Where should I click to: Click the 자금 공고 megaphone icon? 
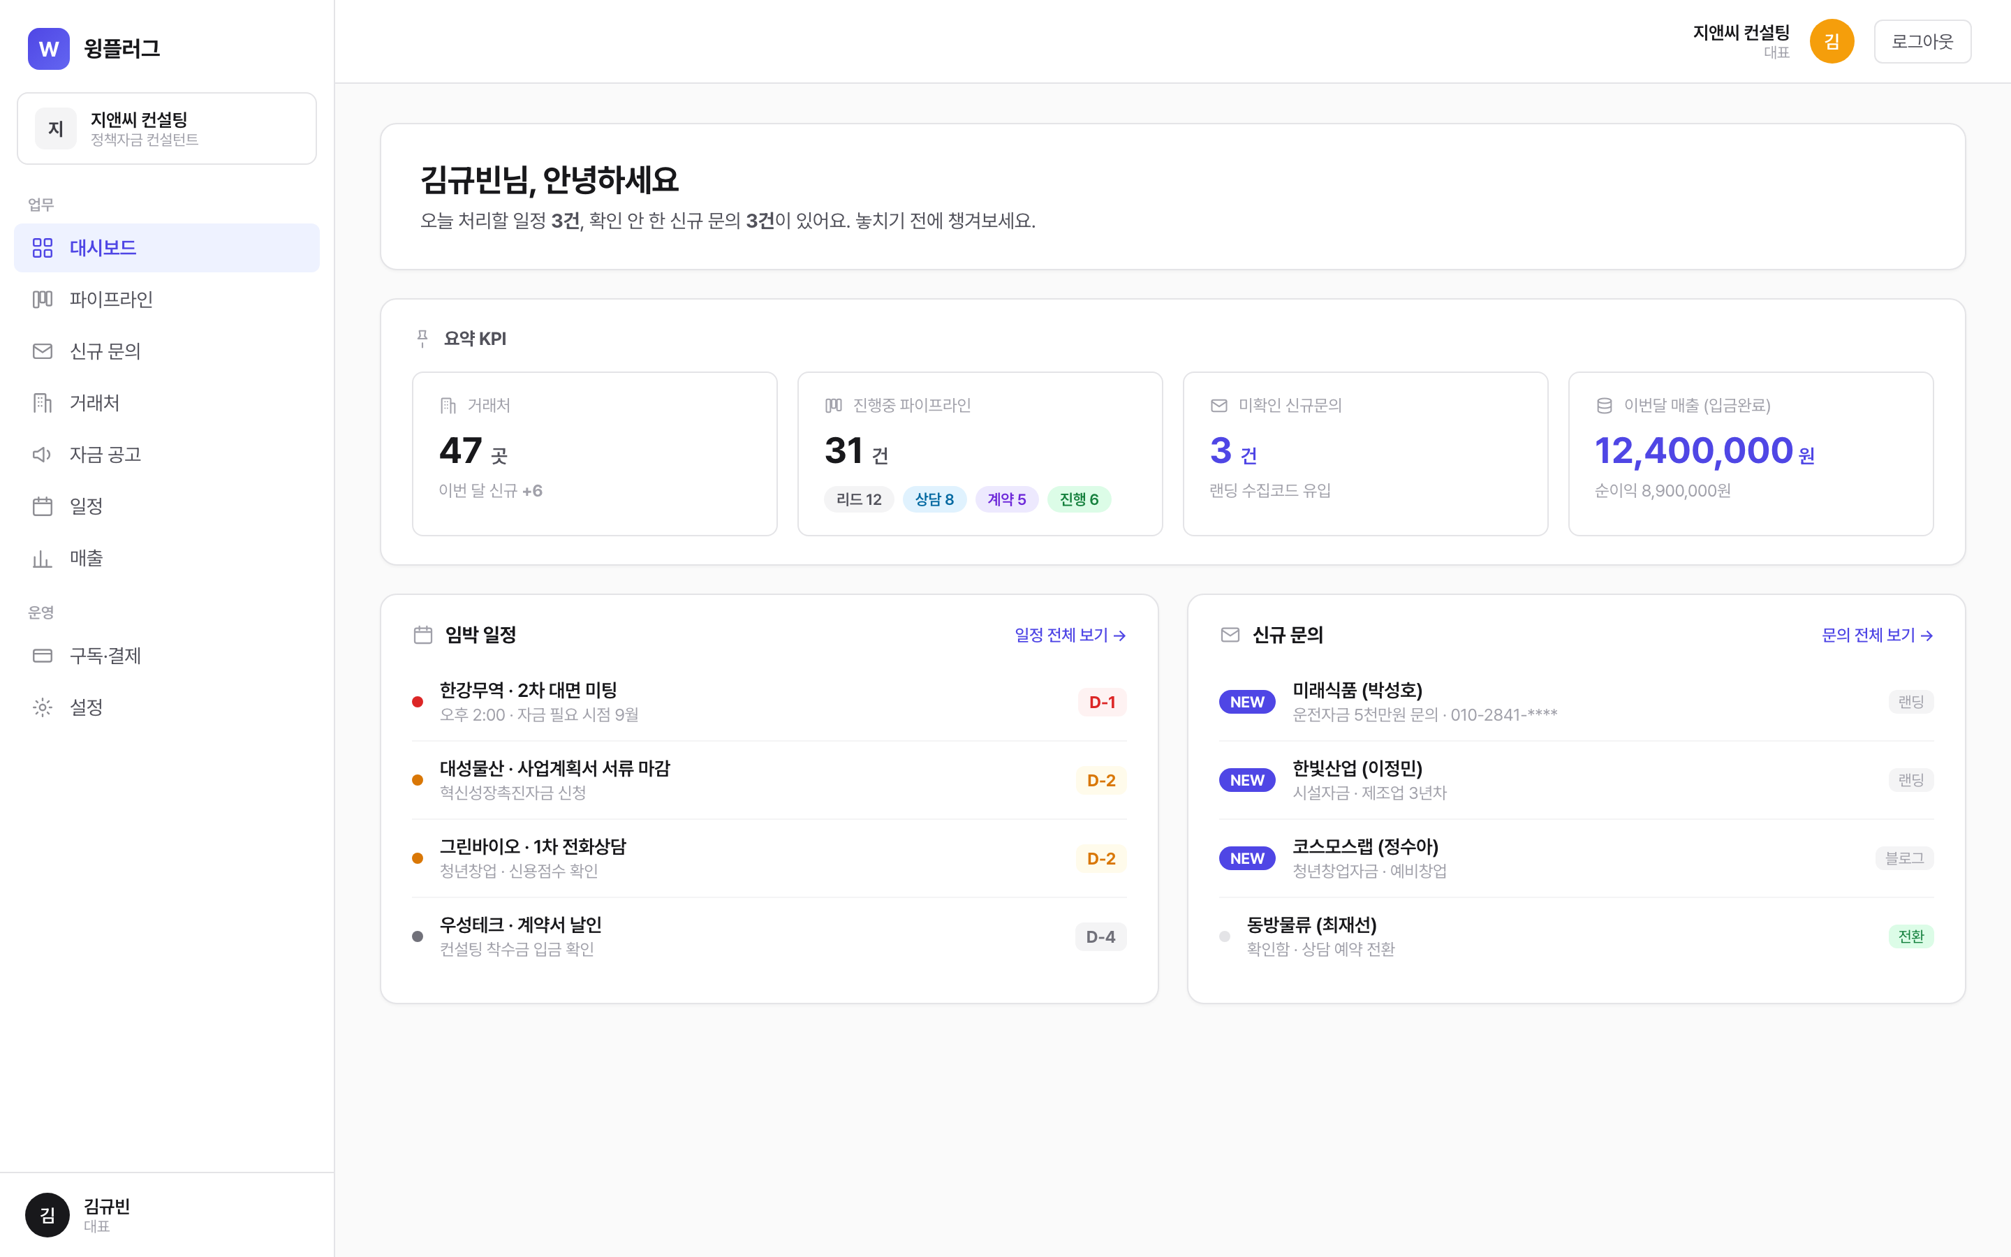tap(43, 455)
